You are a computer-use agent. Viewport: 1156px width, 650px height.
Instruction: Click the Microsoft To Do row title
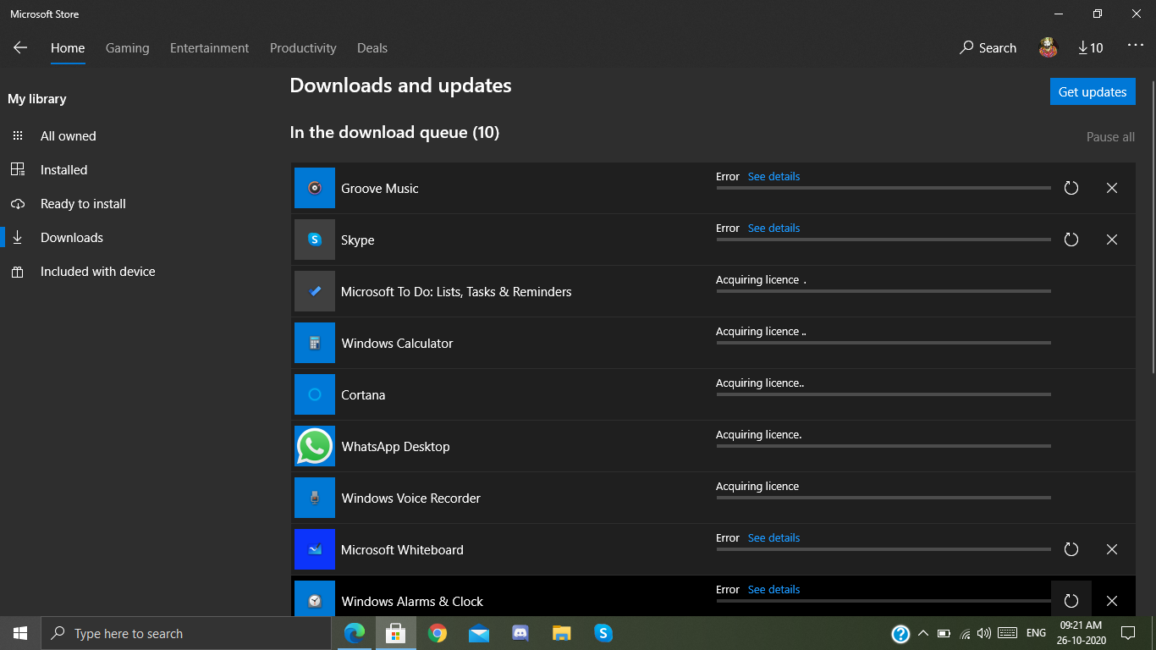click(456, 291)
